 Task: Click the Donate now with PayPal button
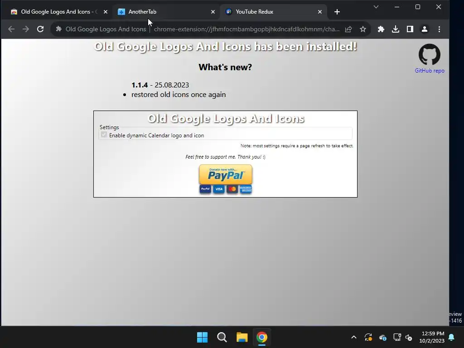(x=226, y=174)
